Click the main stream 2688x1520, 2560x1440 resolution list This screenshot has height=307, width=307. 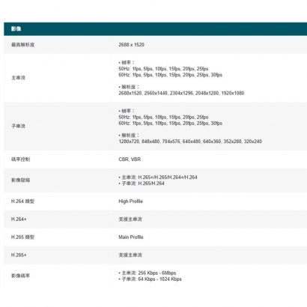click(181, 93)
